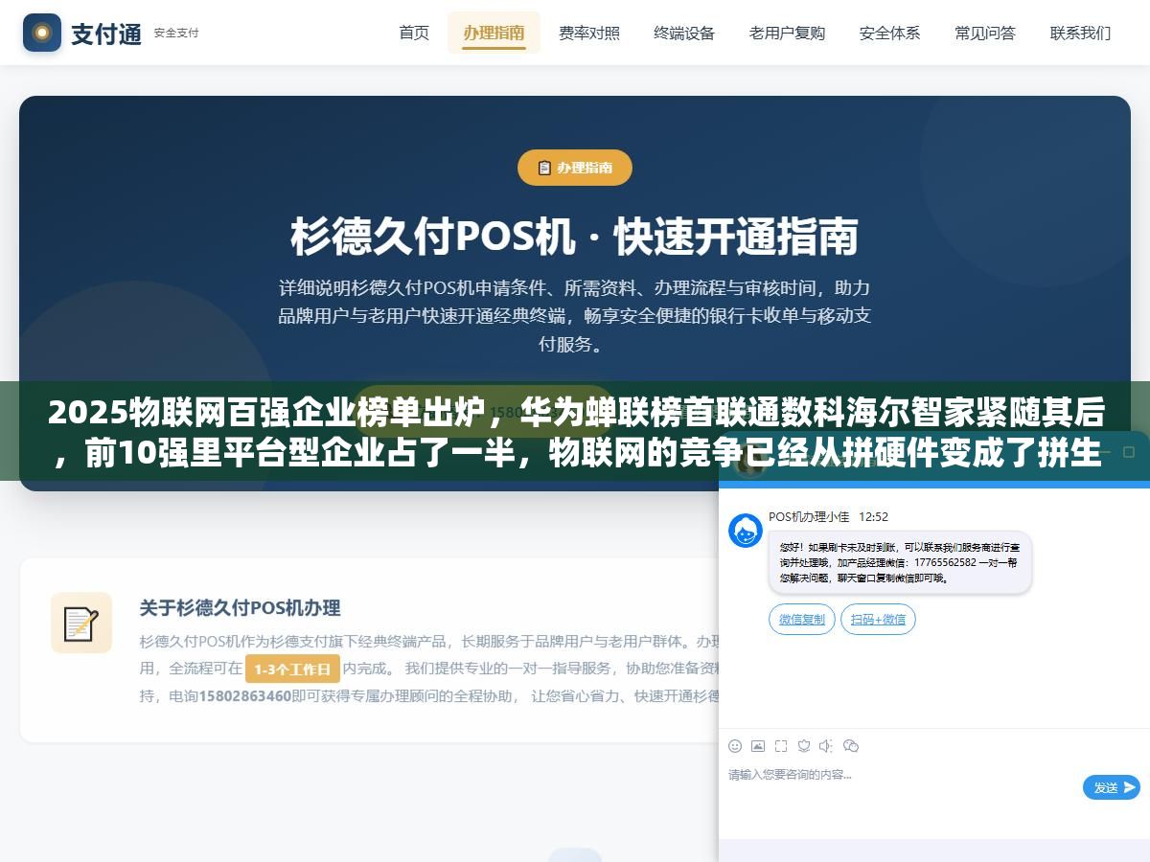
Task: Open 常见问答 nav item
Action: (984, 33)
